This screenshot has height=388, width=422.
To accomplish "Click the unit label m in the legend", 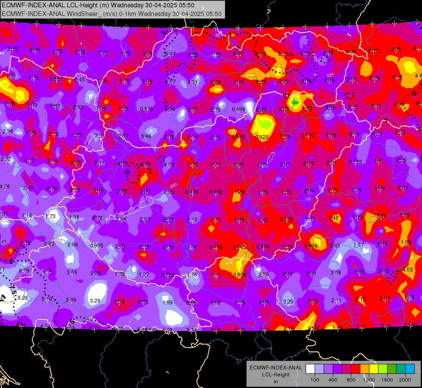I will (x=275, y=382).
